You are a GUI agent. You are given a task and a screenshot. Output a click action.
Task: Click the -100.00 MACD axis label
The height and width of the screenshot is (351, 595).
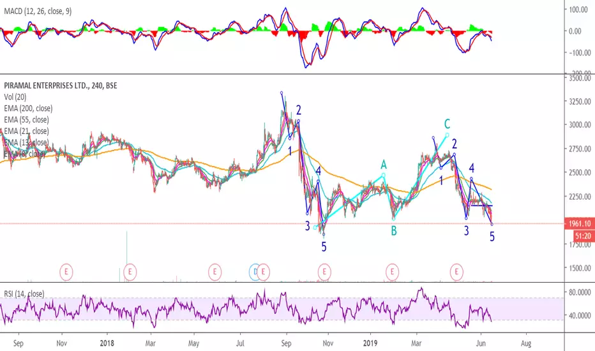coord(580,53)
